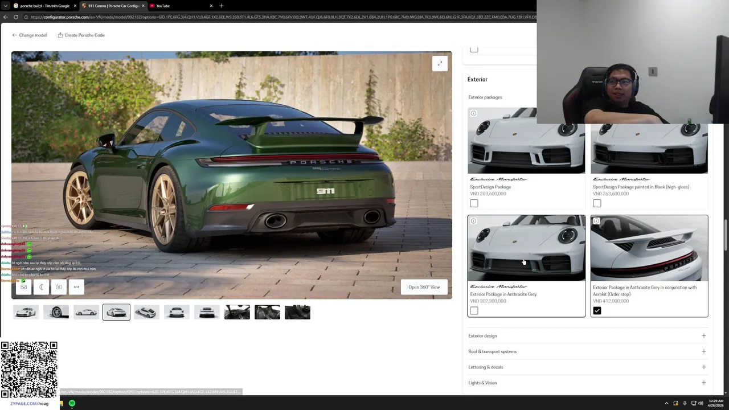The width and height of the screenshot is (729, 410).
Task: Click the horizontal arrows dimension icon
Action: (76, 287)
